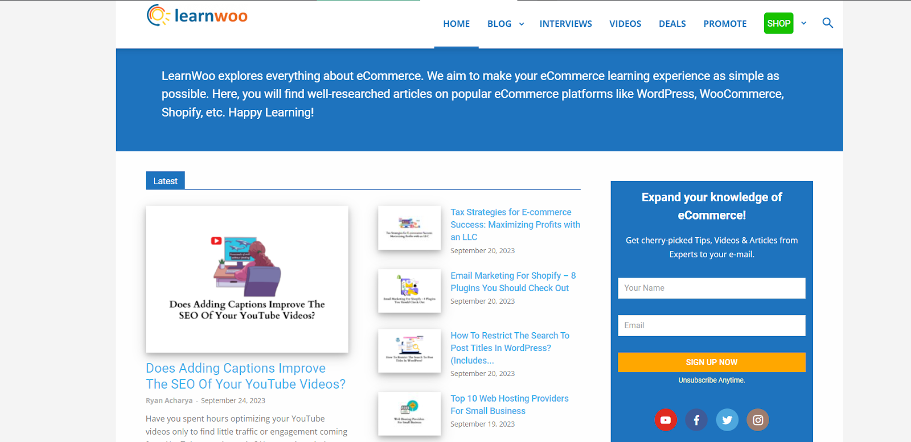
Task: Open the Instagram social icon
Action: (758, 420)
